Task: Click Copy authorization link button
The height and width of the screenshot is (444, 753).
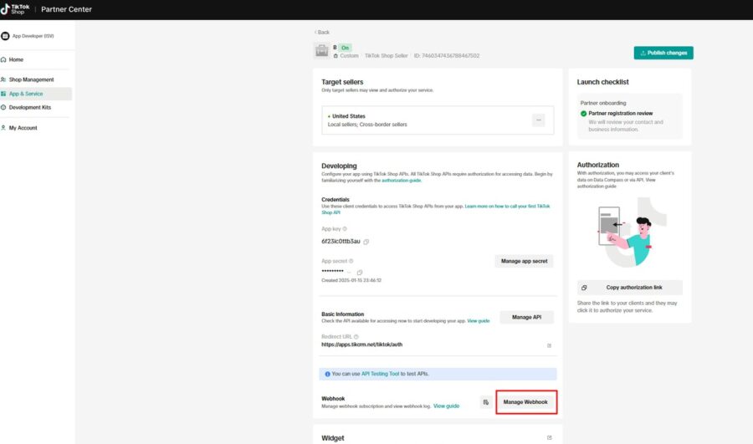Action: [629, 288]
